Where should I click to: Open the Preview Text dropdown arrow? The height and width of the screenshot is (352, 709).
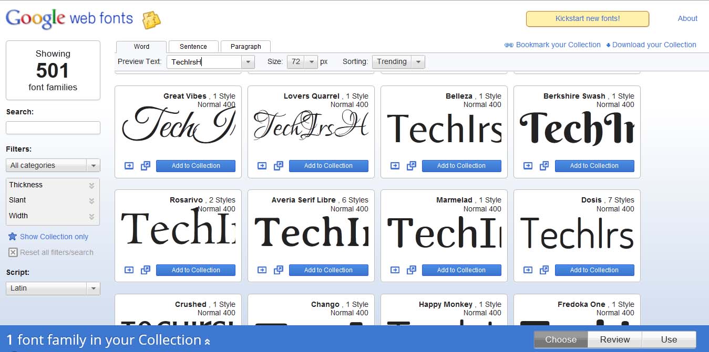tap(248, 62)
